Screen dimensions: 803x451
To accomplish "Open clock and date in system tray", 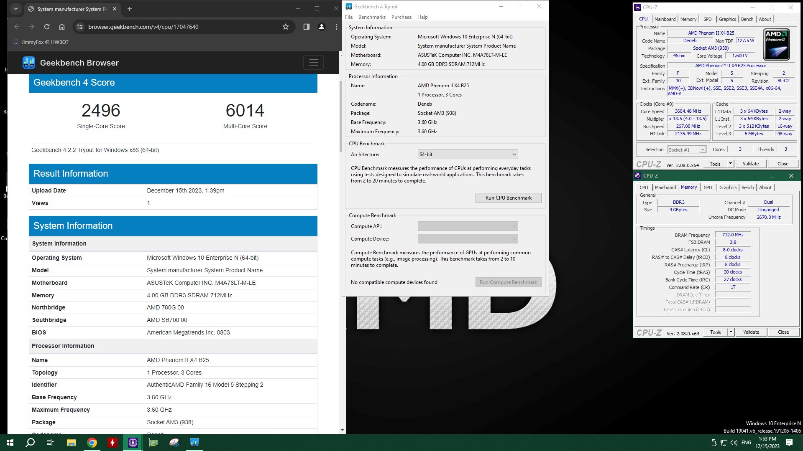I will point(767,443).
